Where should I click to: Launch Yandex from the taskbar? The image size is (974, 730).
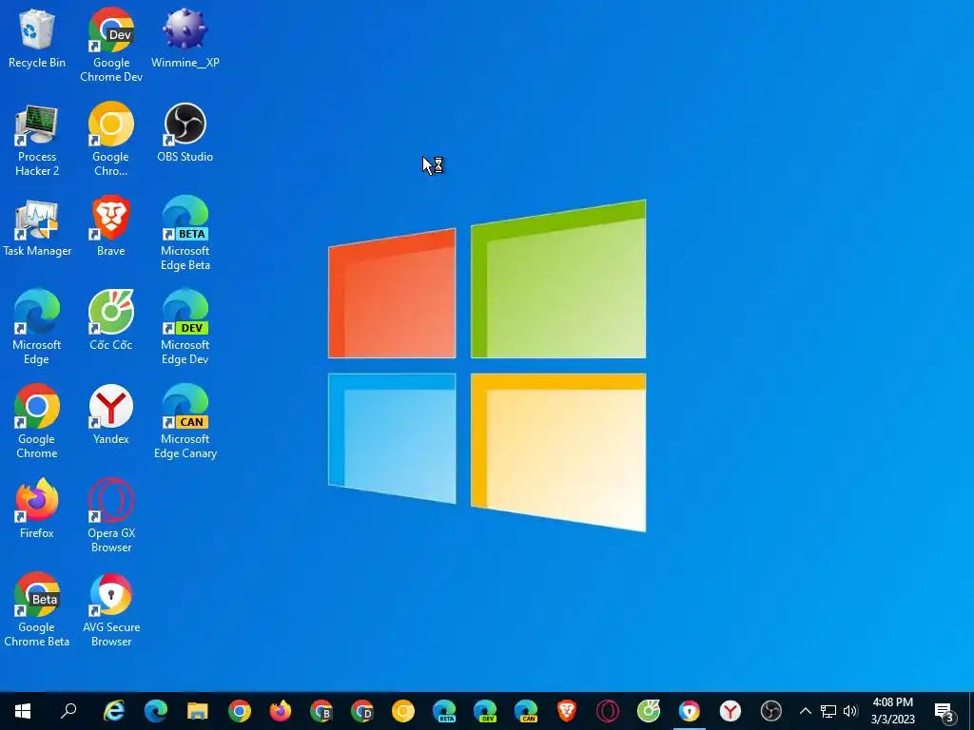[x=730, y=711]
